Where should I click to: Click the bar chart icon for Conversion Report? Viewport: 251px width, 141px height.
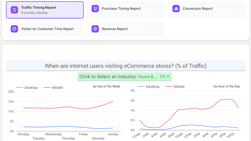click(176, 9)
